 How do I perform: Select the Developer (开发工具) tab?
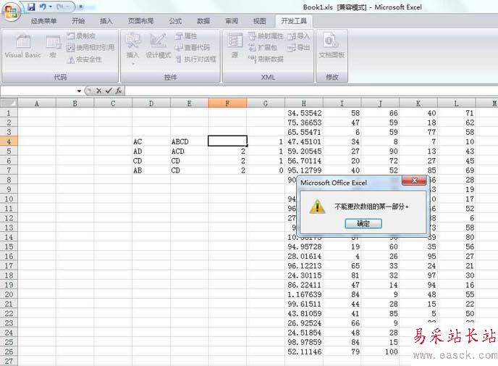[294, 21]
